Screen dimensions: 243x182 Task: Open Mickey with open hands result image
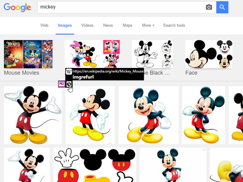click(90, 115)
